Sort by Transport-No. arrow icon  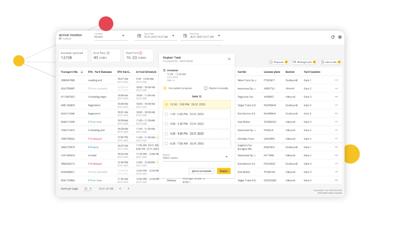coord(82,71)
